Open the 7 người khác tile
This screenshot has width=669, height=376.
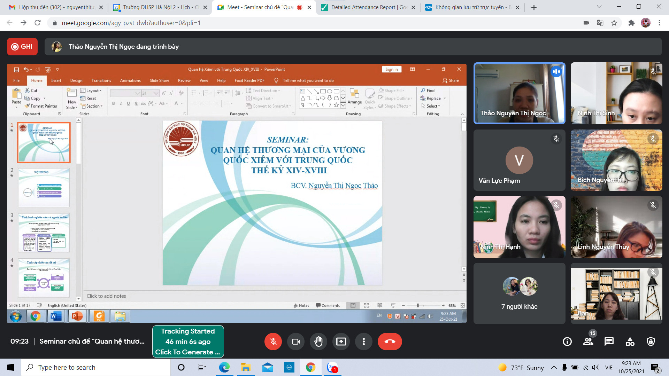(519, 293)
